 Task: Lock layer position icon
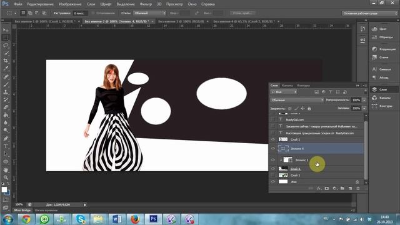(x=302, y=108)
